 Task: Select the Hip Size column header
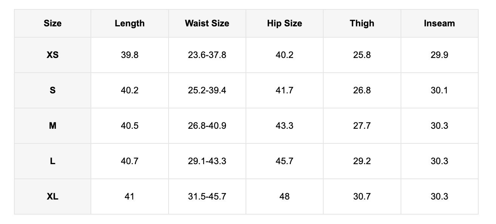[x=284, y=23]
